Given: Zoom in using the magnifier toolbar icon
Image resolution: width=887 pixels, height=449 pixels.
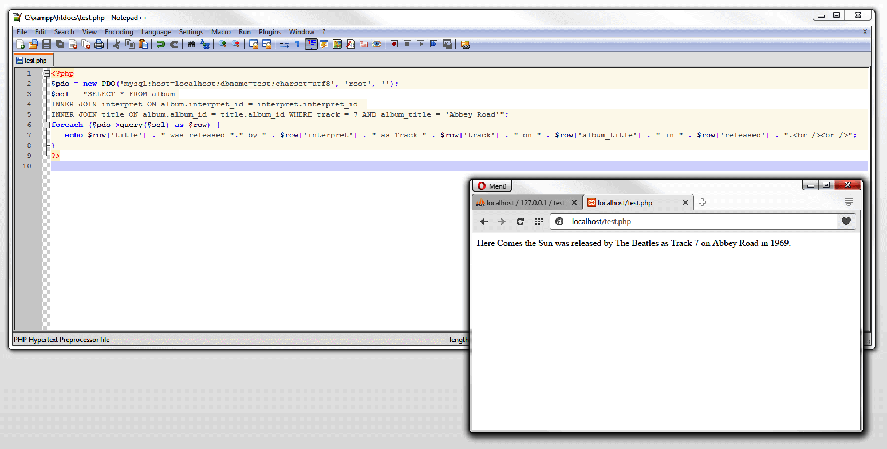Looking at the screenshot, I should click(x=223, y=44).
